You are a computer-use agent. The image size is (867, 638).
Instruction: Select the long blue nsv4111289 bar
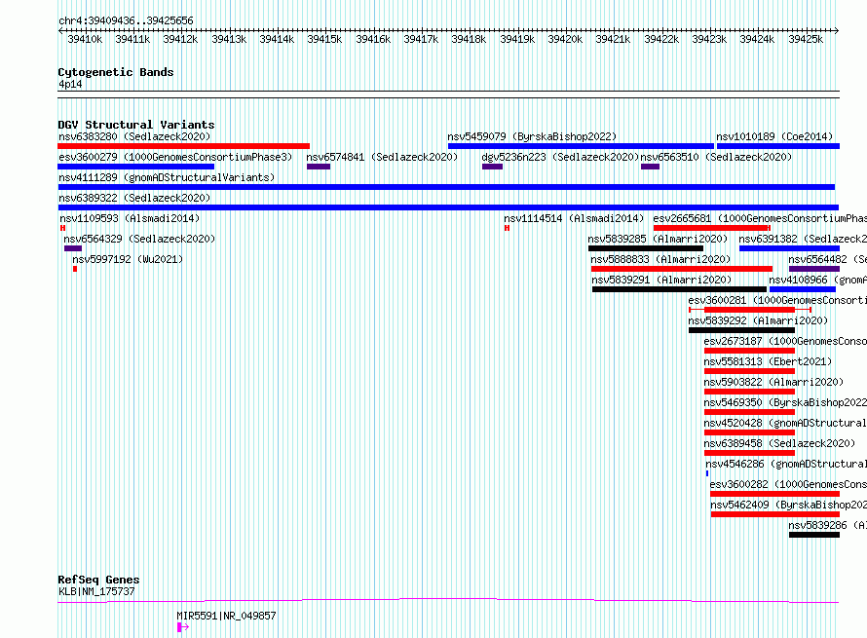[x=446, y=187]
